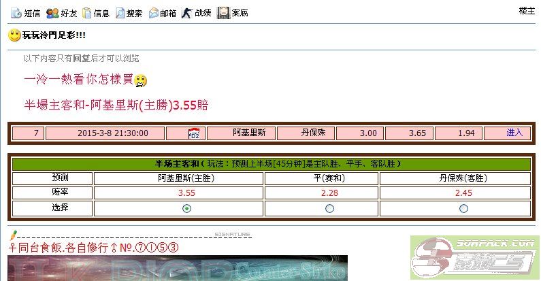Open the 案底 record icon

223,12
